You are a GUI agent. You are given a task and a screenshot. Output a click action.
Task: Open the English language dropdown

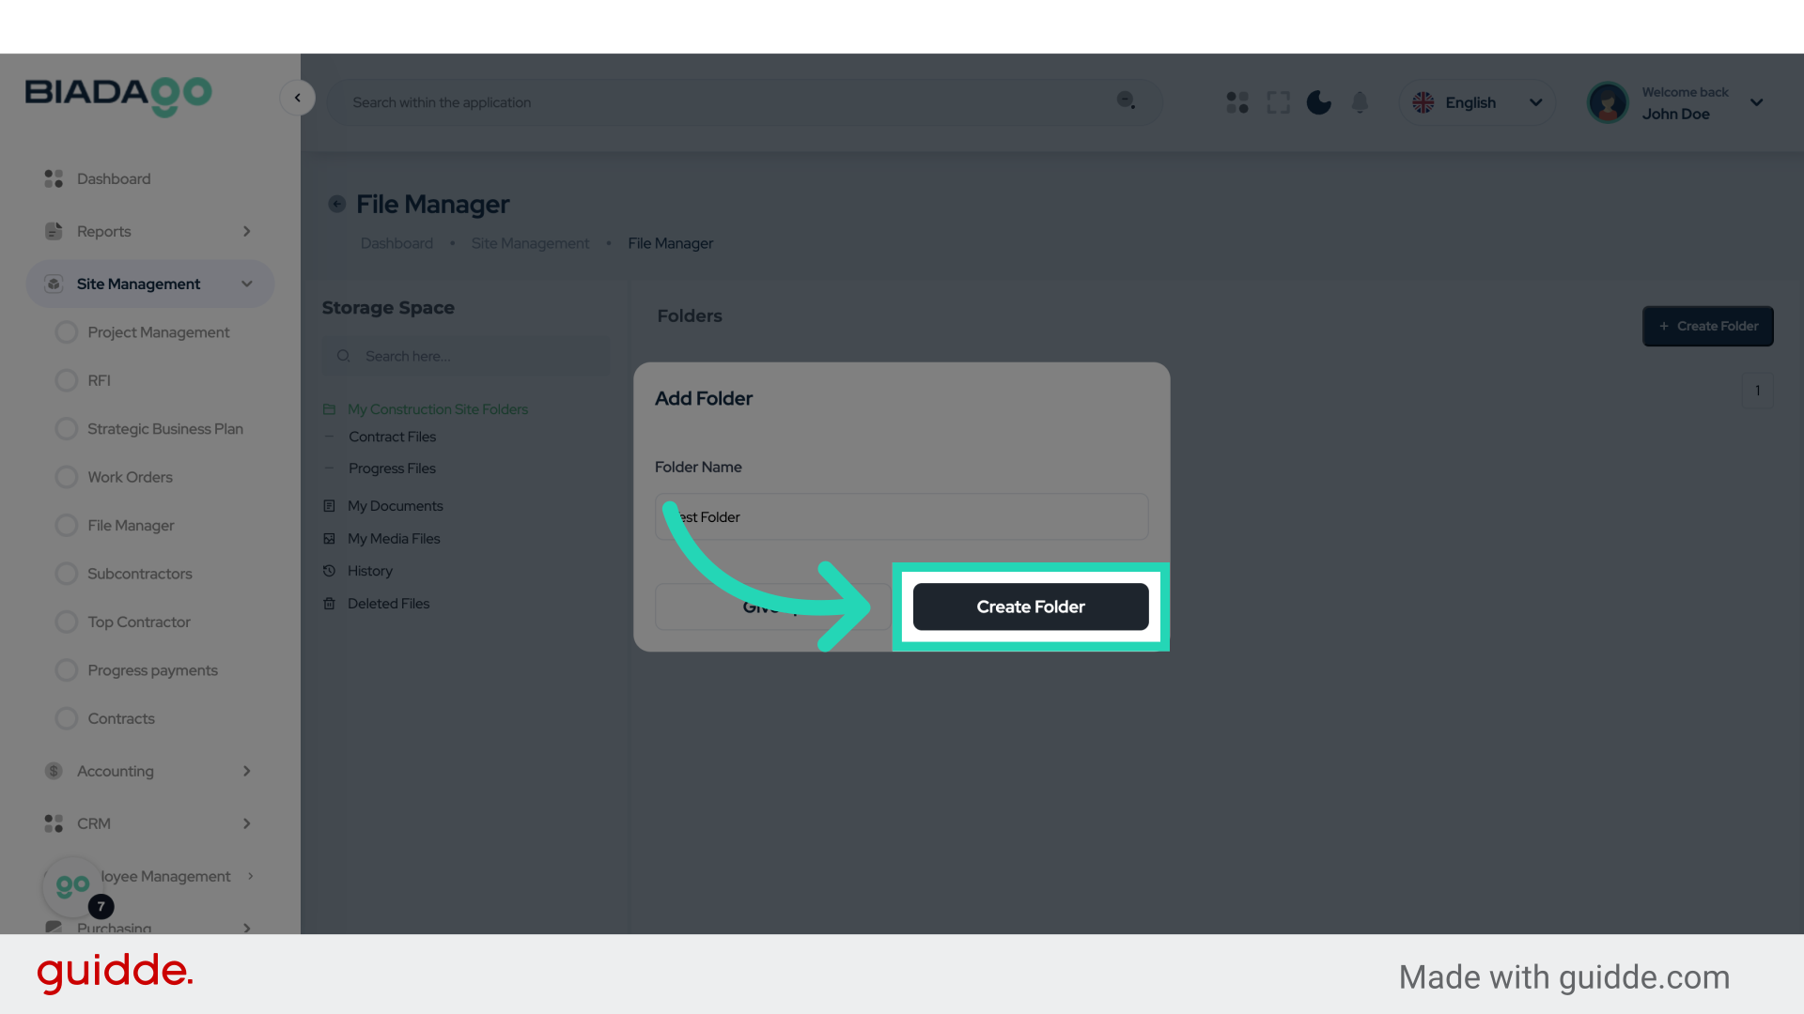(x=1477, y=102)
